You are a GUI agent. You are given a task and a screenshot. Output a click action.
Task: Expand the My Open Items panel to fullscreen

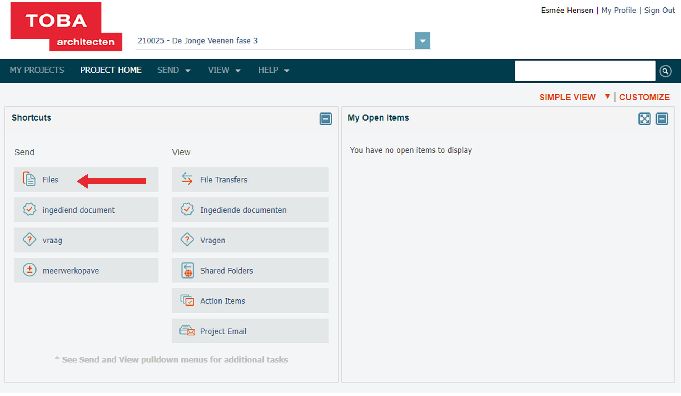(x=644, y=119)
